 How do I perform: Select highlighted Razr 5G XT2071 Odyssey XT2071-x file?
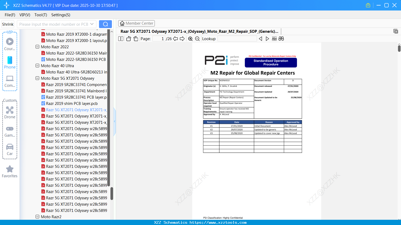point(74,110)
